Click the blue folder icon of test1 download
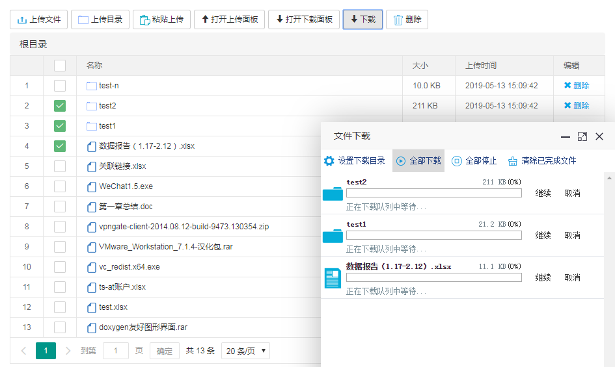This screenshot has height=367, width=615. (x=333, y=236)
